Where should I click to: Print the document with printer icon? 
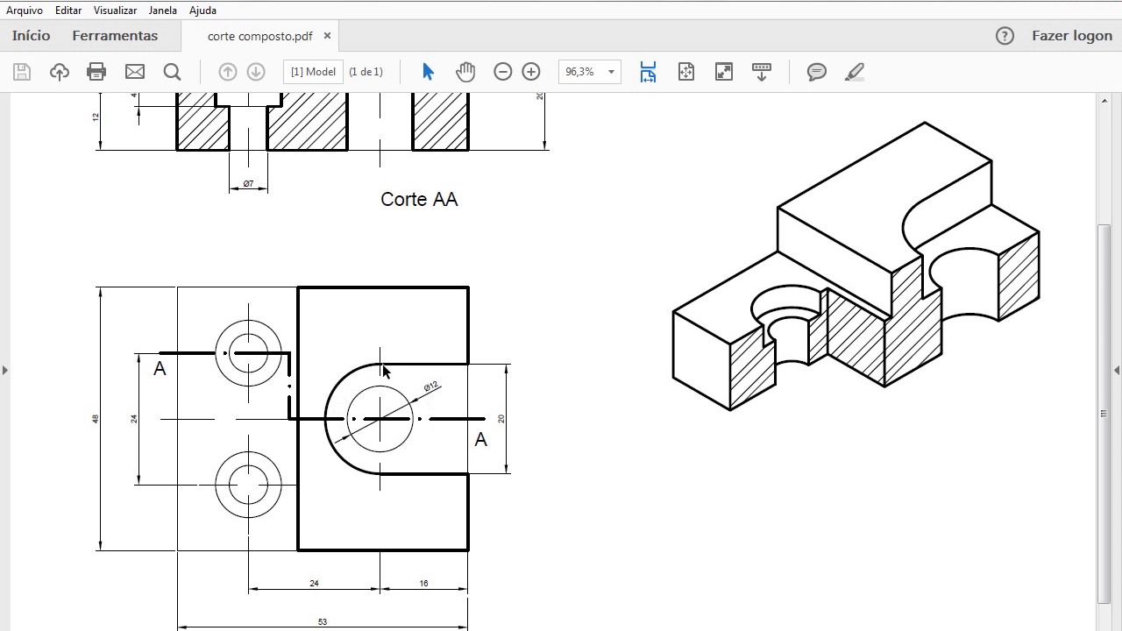(96, 72)
